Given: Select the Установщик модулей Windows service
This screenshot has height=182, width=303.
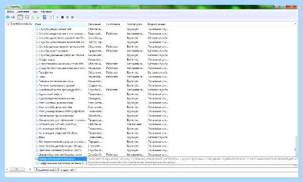Looking at the screenshot, I should pyautogui.click(x=58, y=133).
